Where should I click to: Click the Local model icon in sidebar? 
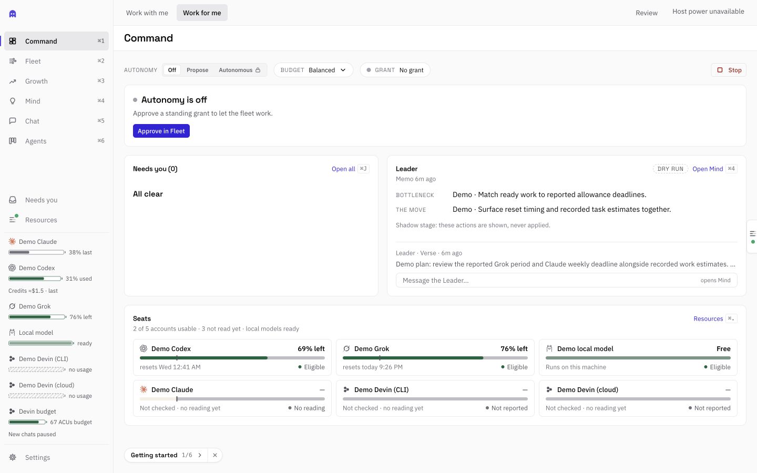click(12, 332)
